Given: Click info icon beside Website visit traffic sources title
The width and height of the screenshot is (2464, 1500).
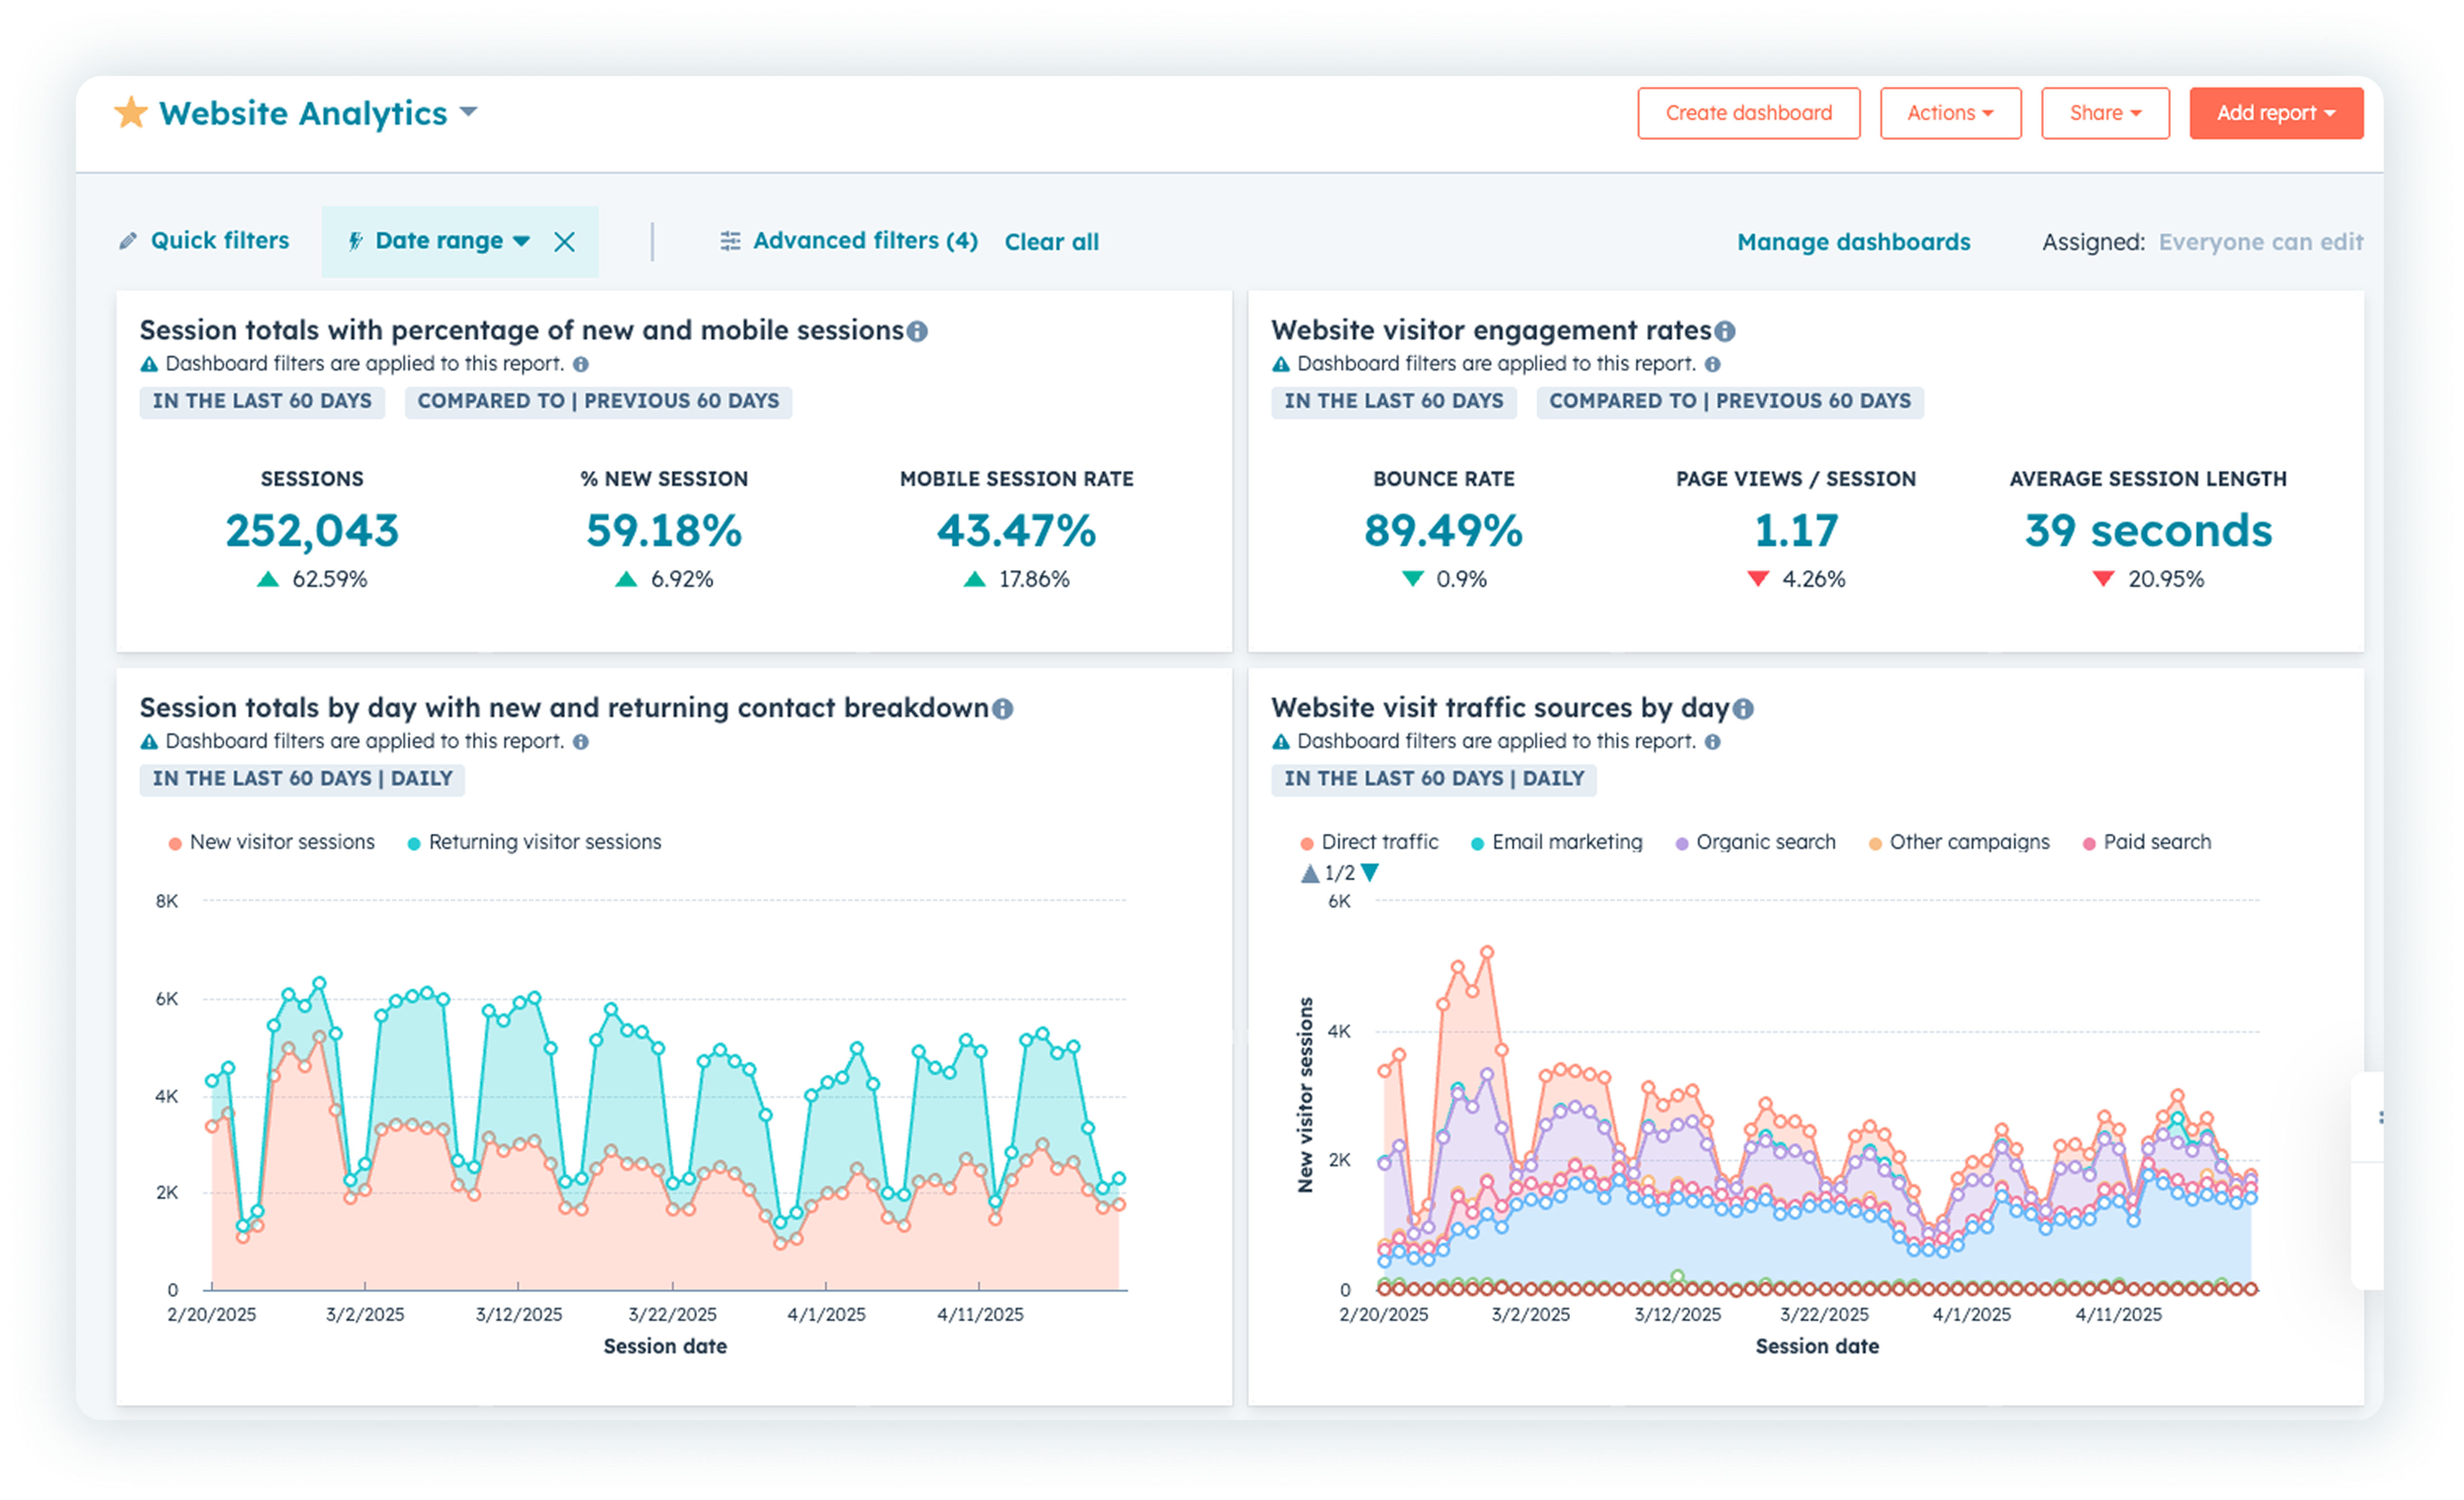Looking at the screenshot, I should click(1743, 709).
